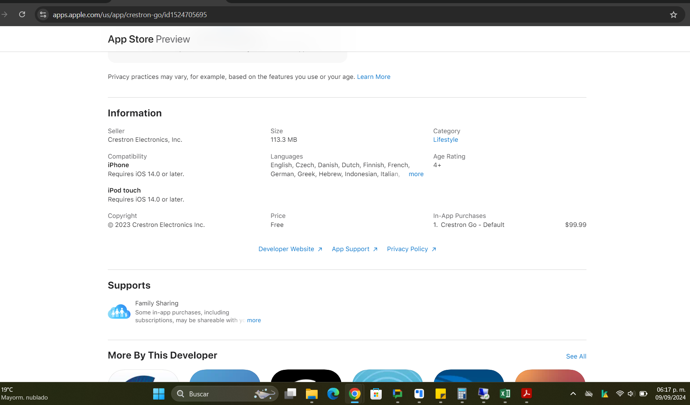Open the privacy Learn More link
Screen dimensions: 690x405
374,77
